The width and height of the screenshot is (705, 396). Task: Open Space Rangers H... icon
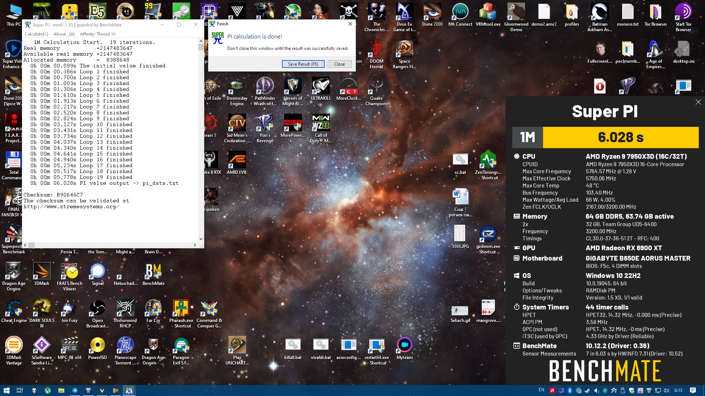(405, 55)
